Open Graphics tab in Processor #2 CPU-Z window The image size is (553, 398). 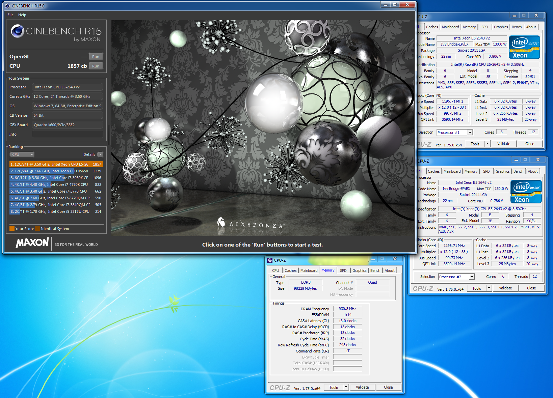pyautogui.click(x=502, y=171)
